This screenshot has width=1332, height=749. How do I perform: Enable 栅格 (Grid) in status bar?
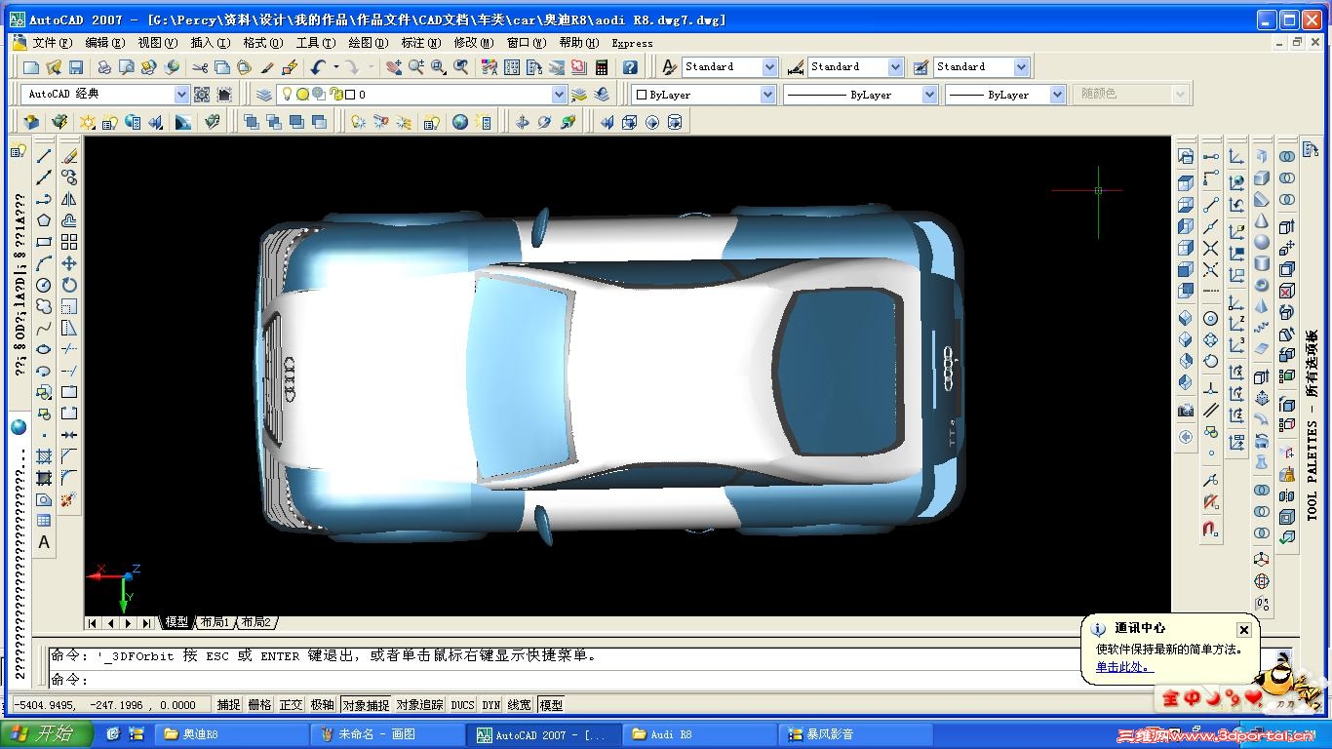click(259, 705)
